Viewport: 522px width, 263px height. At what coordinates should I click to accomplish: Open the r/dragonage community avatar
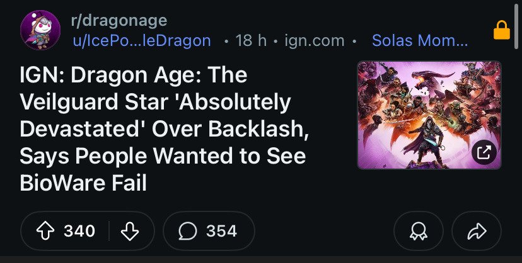40,30
